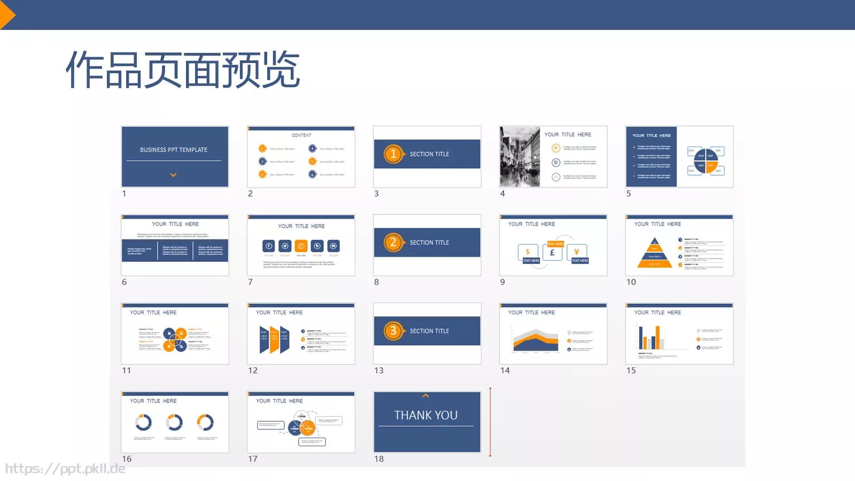Select slide 1 Business PPT Template thumbnail
The image size is (855, 481).
click(x=175, y=157)
